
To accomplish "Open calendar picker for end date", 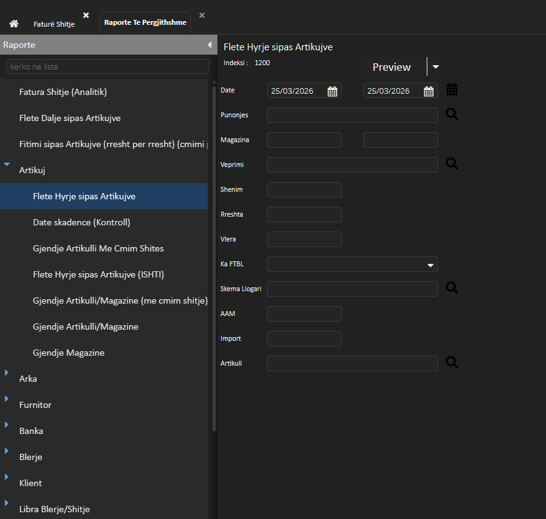I will click(x=429, y=91).
